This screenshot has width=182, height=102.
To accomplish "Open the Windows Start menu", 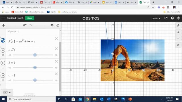I will click(x=3, y=99).
